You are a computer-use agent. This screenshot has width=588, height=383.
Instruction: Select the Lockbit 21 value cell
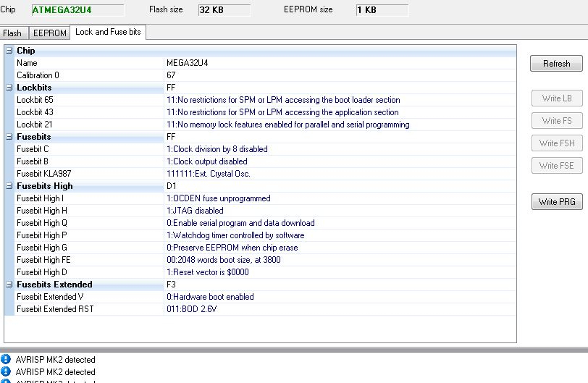click(x=340, y=125)
